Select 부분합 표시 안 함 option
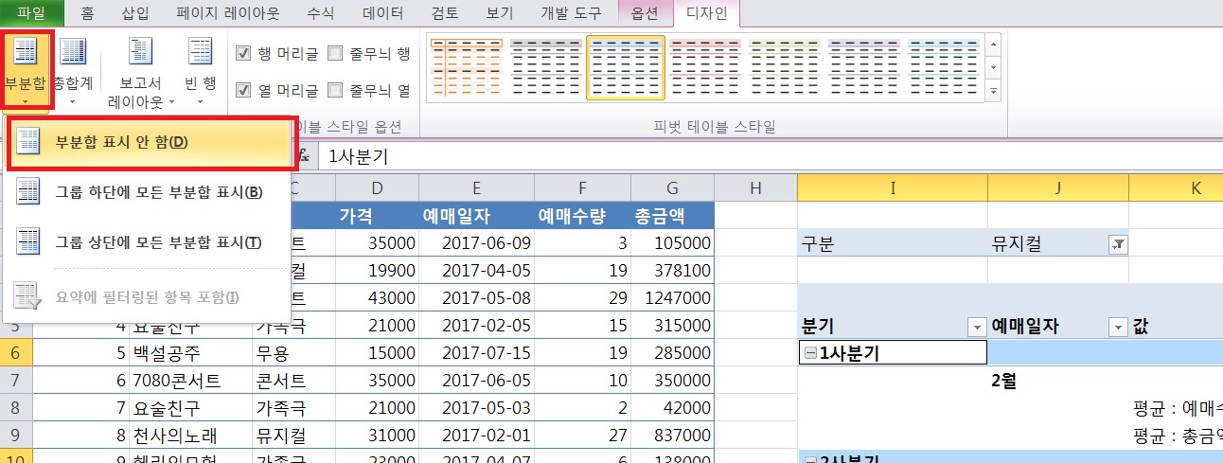 pyautogui.click(x=122, y=142)
